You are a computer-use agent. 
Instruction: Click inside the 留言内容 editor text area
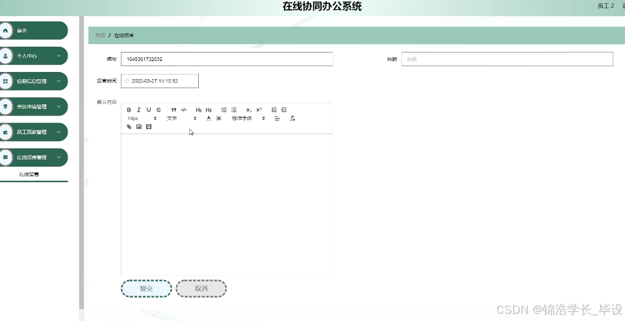point(227,204)
